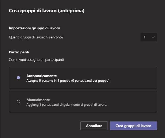Select the Automaticamente radio button
Image resolution: width=165 pixels, height=138 pixels.
coord(18,78)
